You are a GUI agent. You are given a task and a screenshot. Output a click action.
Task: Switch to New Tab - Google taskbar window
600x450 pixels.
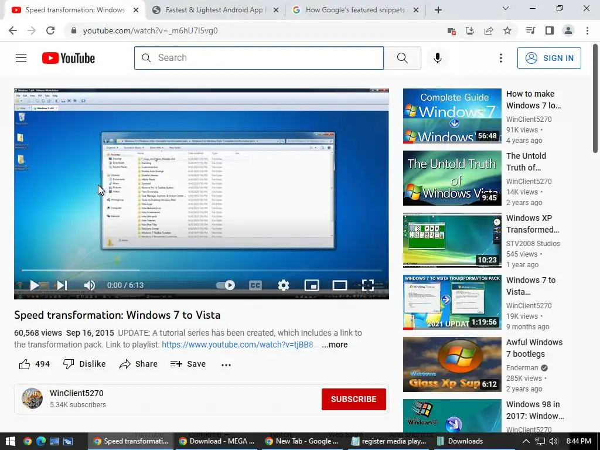point(302,441)
